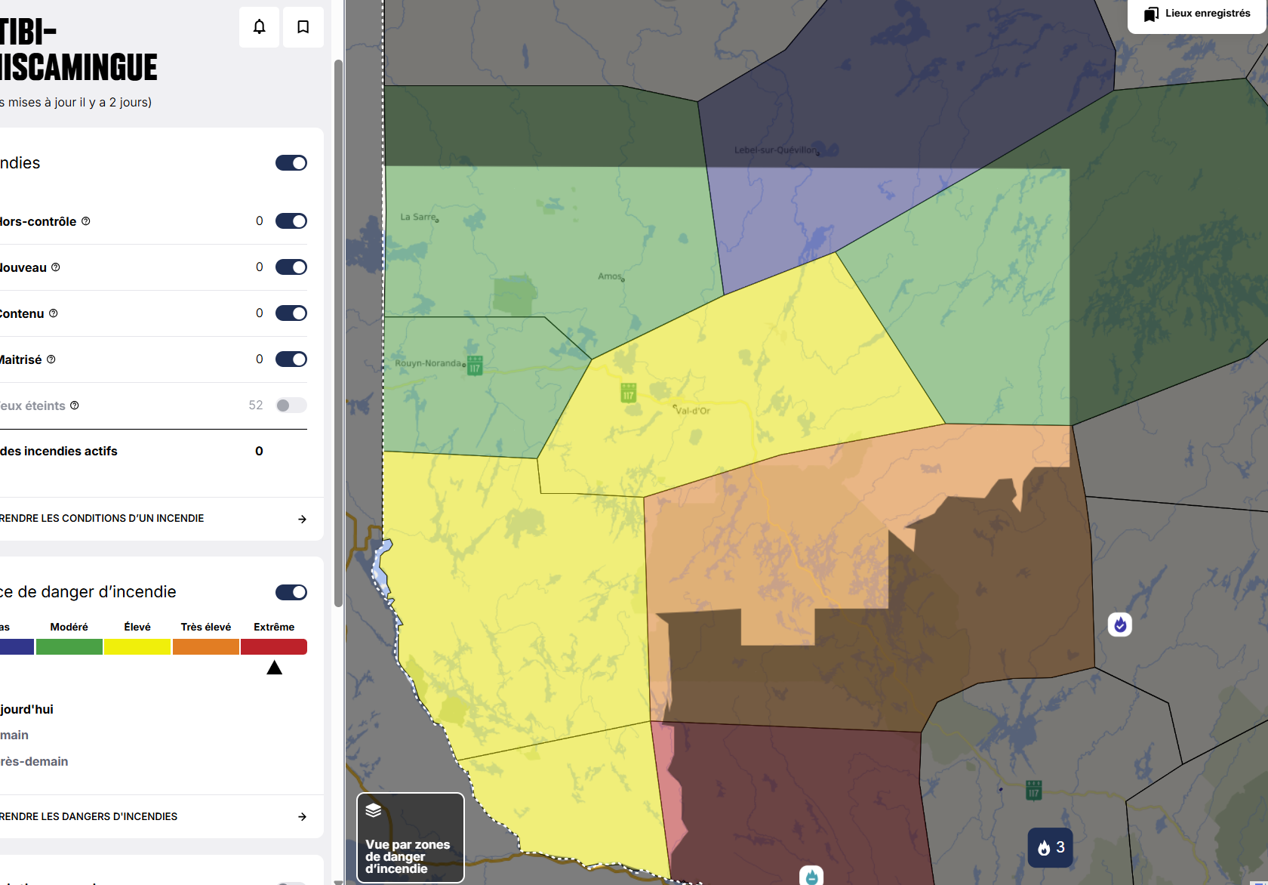Viewport: 1268px width, 885px height.
Task: Select the Demain forecast tab
Action: 15,735
